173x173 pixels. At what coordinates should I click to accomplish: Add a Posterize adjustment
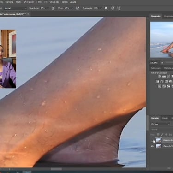164,86
